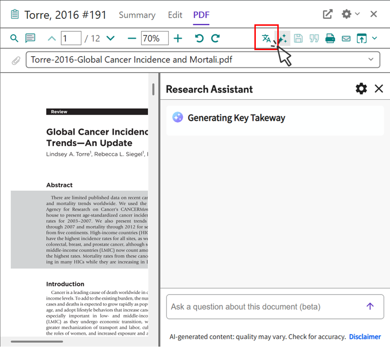The width and height of the screenshot is (390, 347).
Task: Expand the reference panel settings gear menu
Action: [x=350, y=14]
